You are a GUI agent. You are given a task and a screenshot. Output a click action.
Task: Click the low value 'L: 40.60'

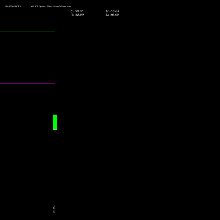(x=112, y=15)
